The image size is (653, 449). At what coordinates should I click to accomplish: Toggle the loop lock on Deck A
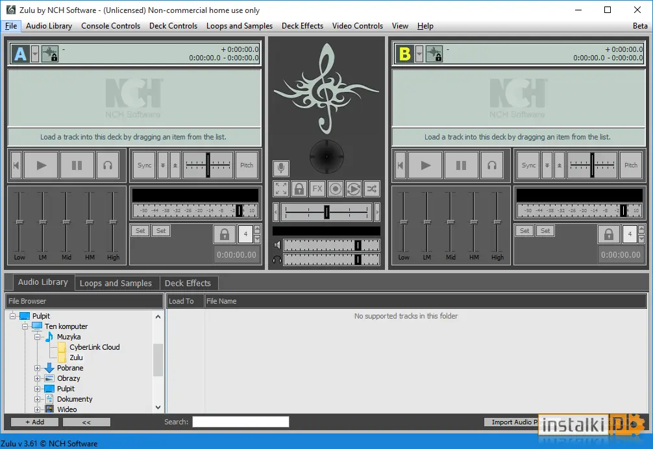coord(225,234)
